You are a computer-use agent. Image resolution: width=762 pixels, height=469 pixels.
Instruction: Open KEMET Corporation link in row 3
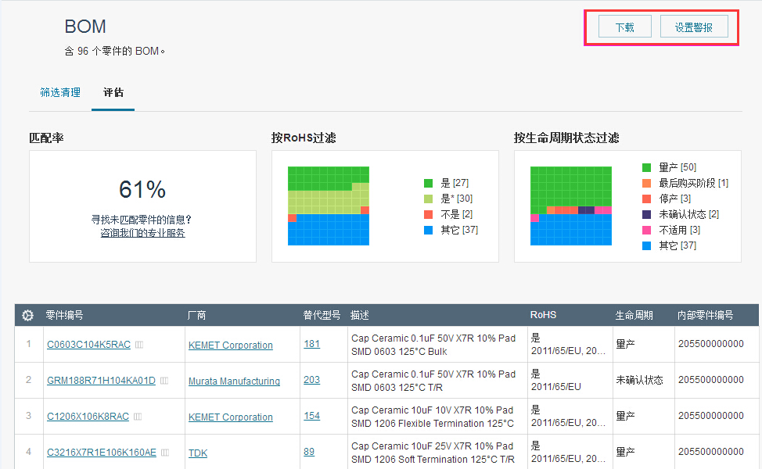pos(230,417)
